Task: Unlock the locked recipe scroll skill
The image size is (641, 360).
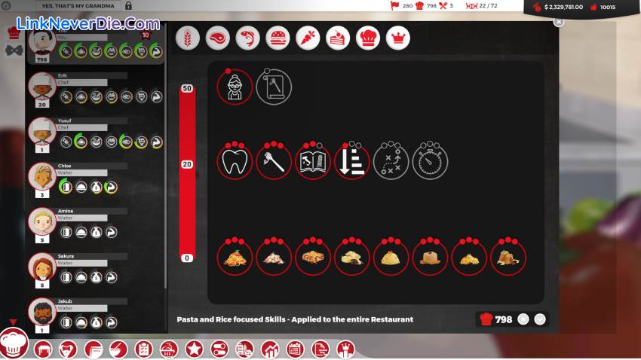Action: (x=274, y=87)
